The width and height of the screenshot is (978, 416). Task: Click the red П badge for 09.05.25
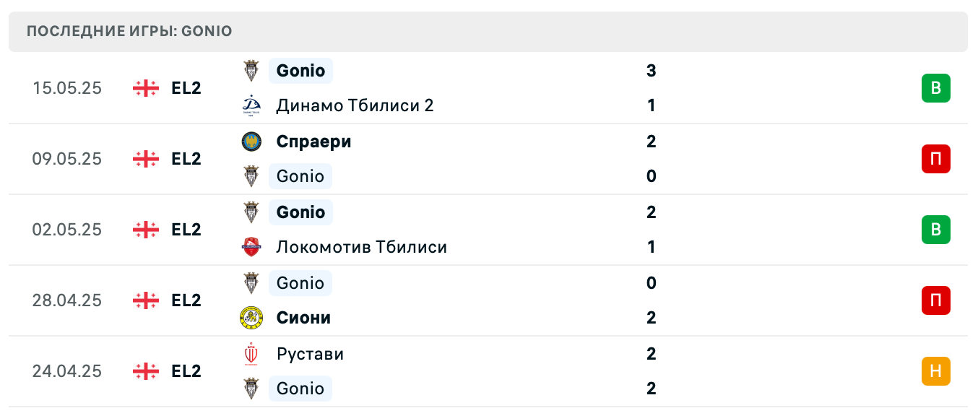[935, 159]
